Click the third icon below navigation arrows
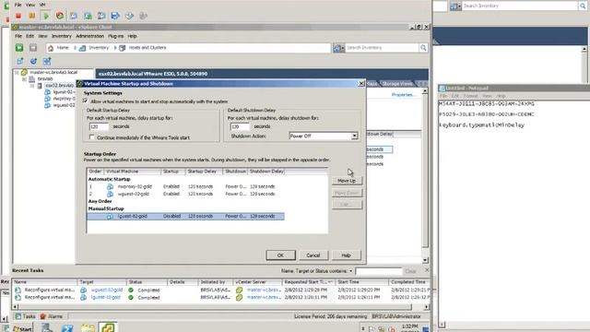The height and width of the screenshot is (332, 590). point(47,61)
